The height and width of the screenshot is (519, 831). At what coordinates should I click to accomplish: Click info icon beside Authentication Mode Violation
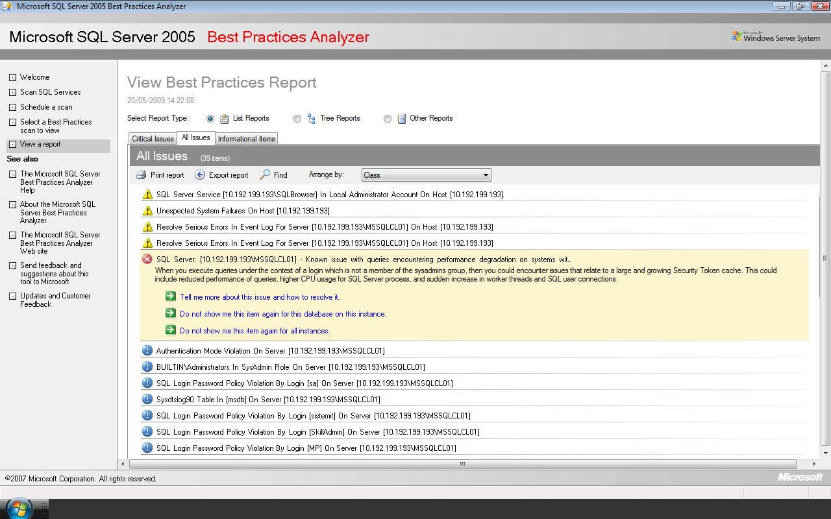(x=147, y=350)
